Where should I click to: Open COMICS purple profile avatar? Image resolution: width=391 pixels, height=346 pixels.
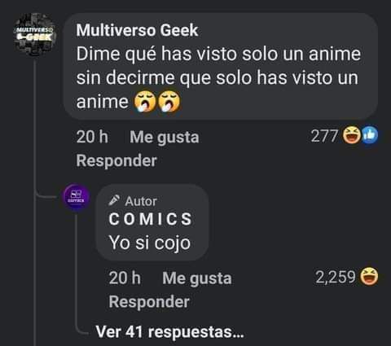76,197
